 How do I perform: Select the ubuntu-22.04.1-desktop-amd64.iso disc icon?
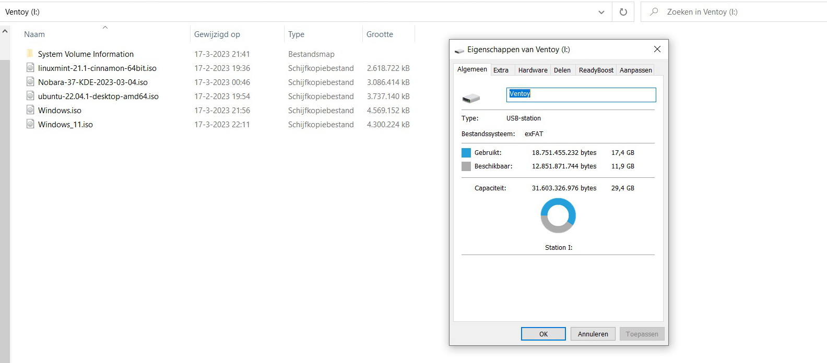click(x=30, y=96)
